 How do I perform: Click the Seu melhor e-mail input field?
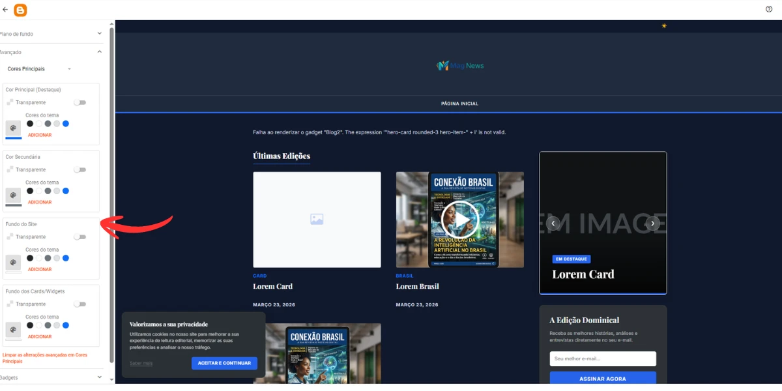click(x=603, y=358)
